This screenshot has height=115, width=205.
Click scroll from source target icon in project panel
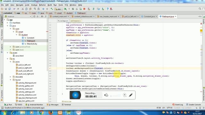coord(34,16)
